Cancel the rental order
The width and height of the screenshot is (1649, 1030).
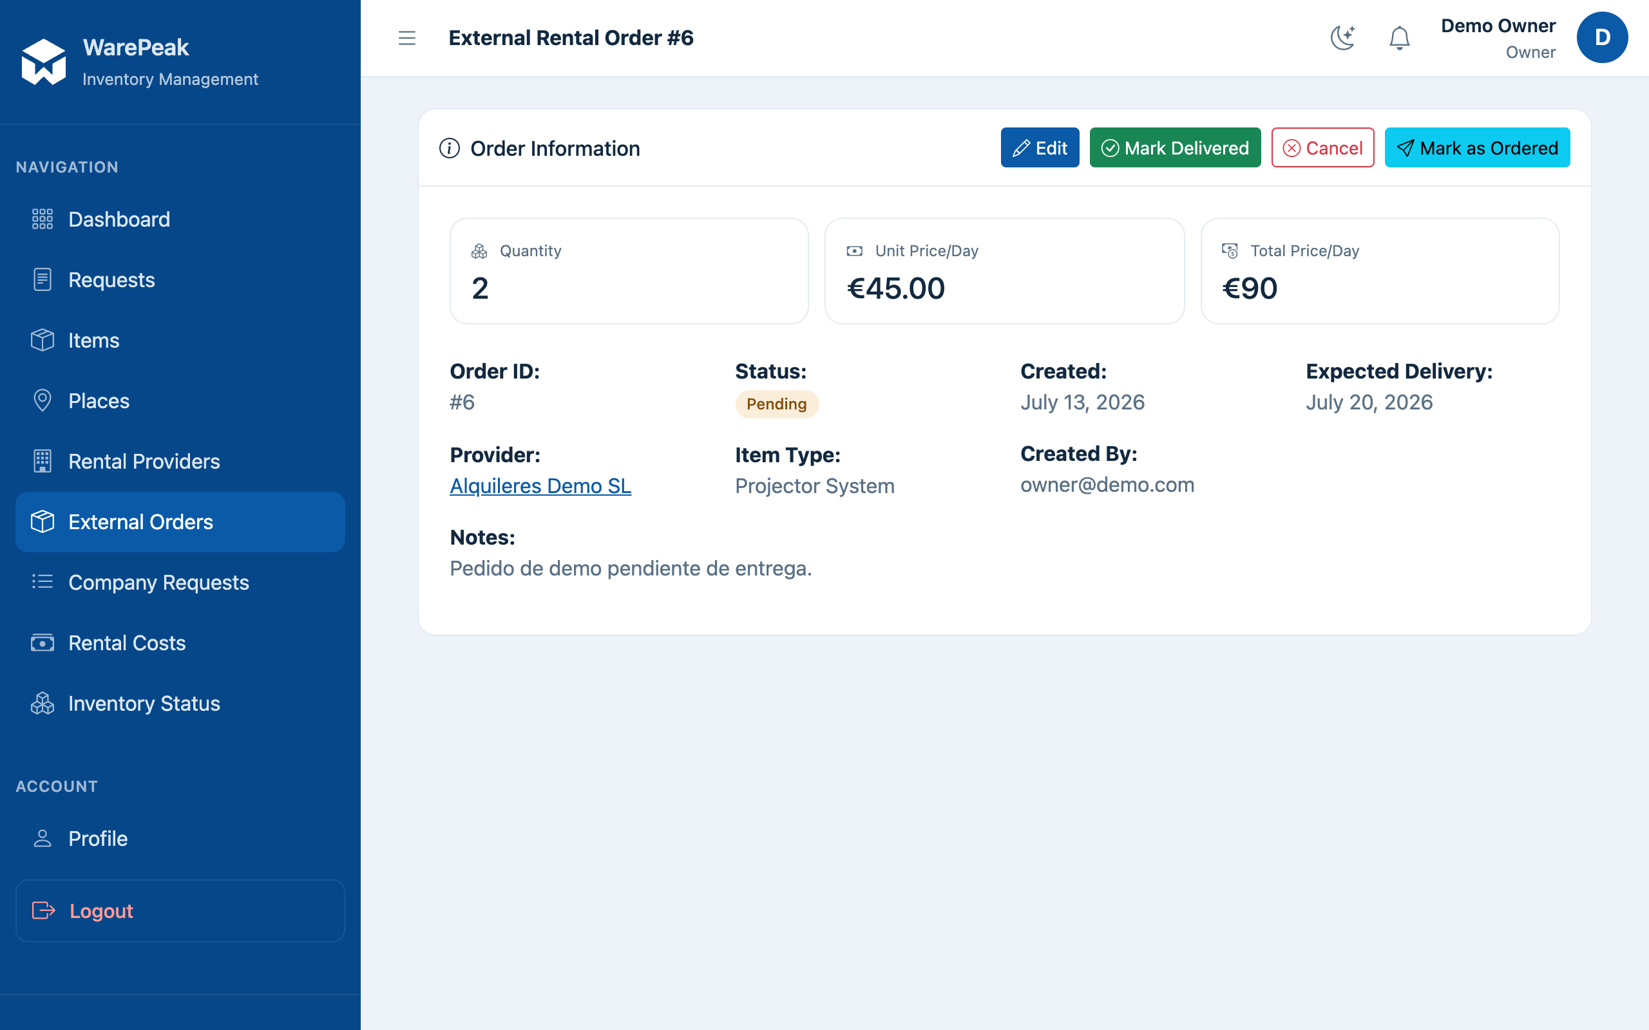pos(1322,148)
